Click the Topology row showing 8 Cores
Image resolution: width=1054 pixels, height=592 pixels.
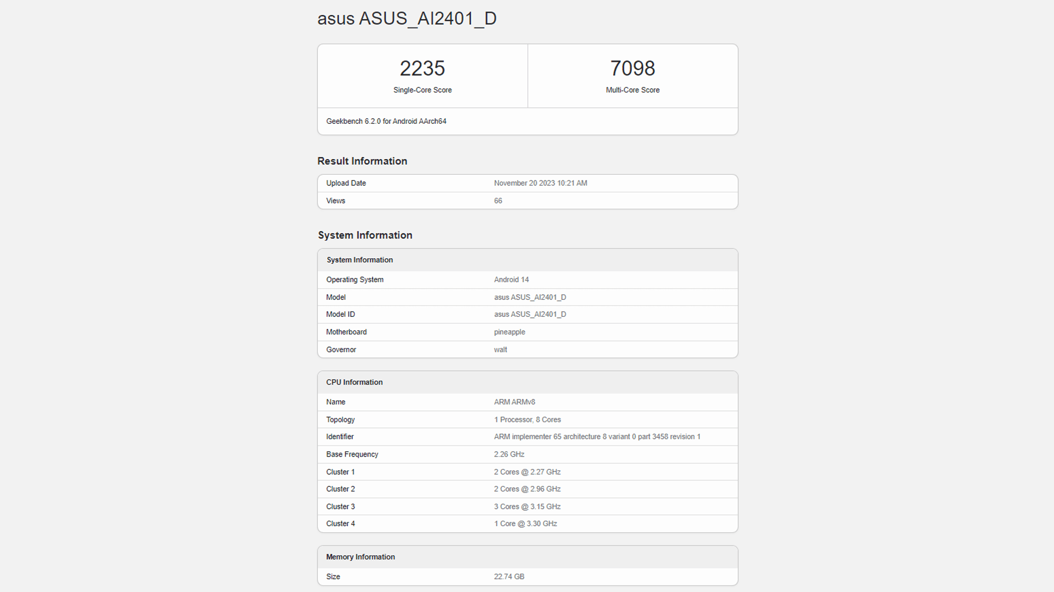(x=527, y=419)
